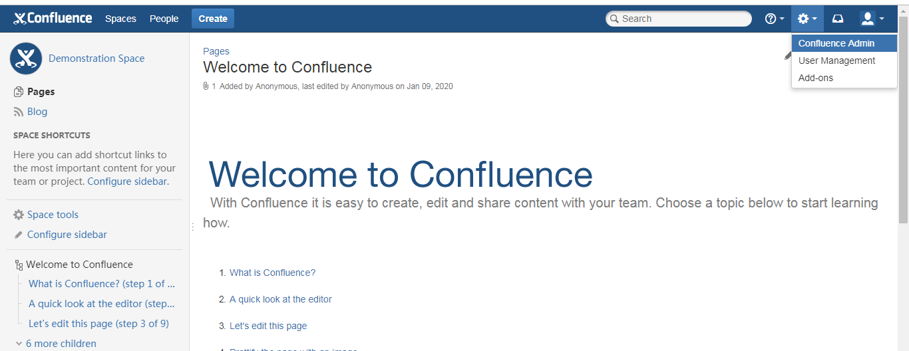This screenshot has height=351, width=909.
Task: Open the People directory
Action: pyautogui.click(x=164, y=19)
